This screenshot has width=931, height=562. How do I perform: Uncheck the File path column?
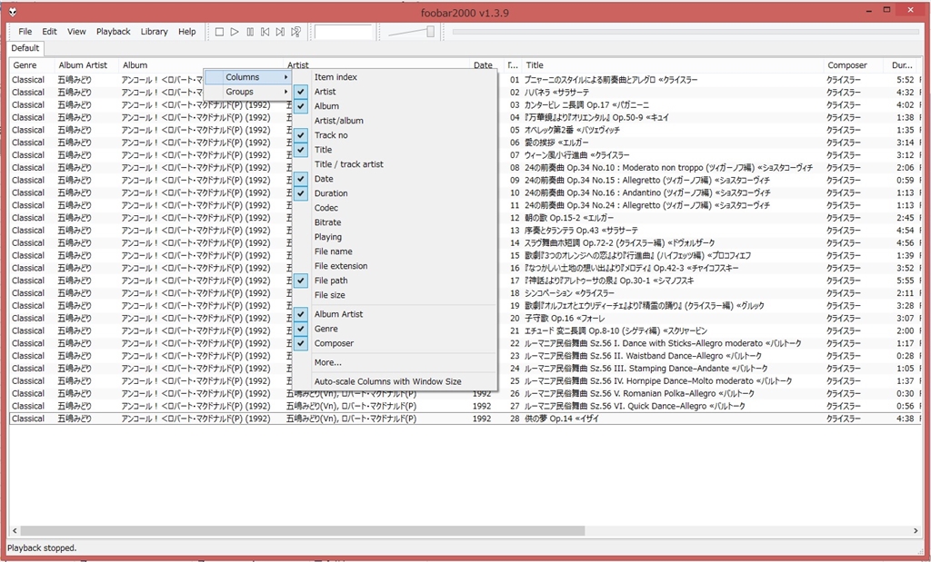(x=395, y=281)
